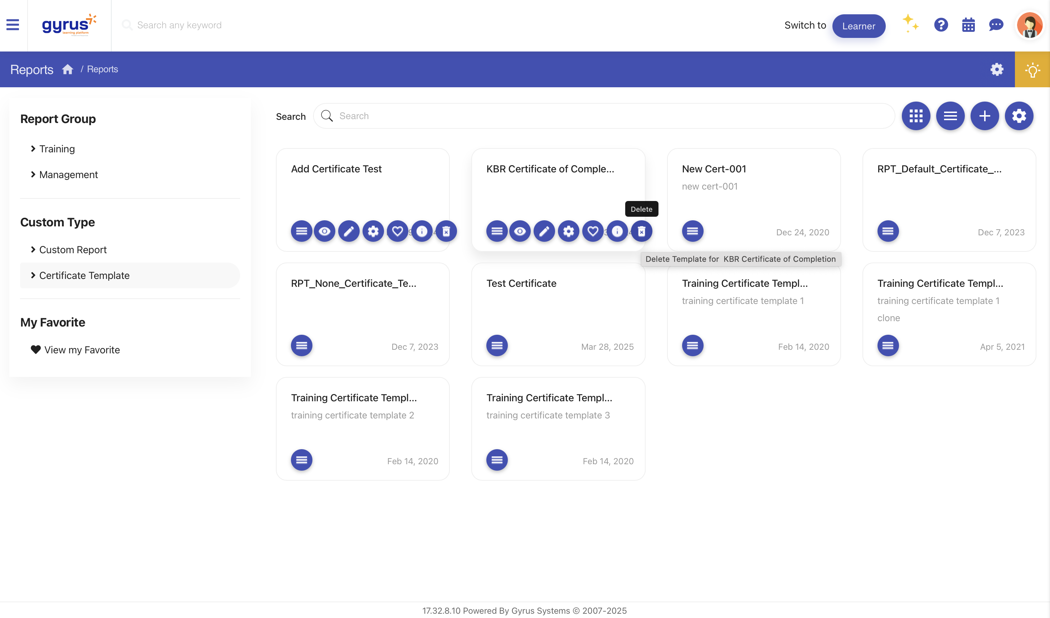The height and width of the screenshot is (618, 1050).
Task: Click the lightbulb tips icon
Action: [x=1032, y=69]
